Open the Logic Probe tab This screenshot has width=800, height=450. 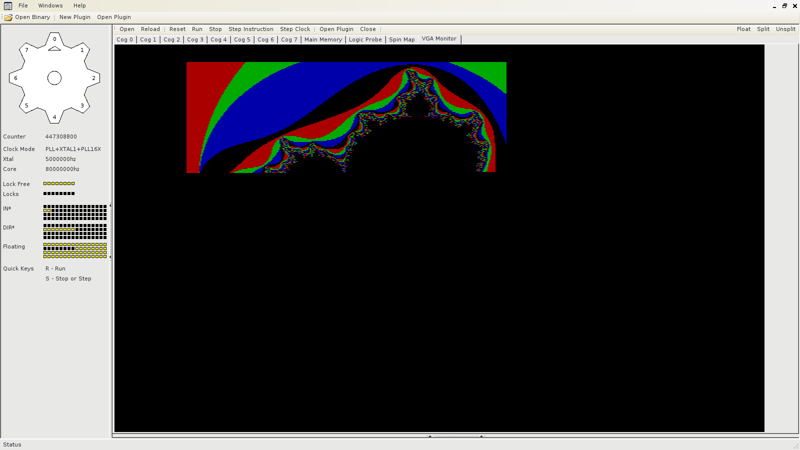pos(365,39)
